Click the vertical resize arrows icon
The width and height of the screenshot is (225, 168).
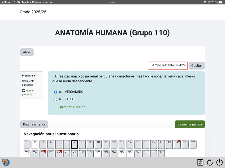200,162
